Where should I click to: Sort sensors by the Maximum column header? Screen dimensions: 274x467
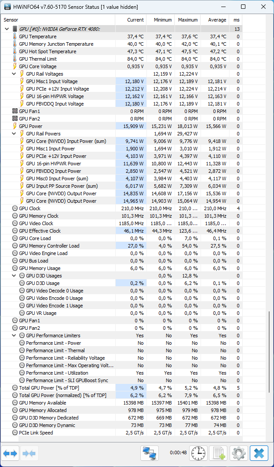coord(188,20)
